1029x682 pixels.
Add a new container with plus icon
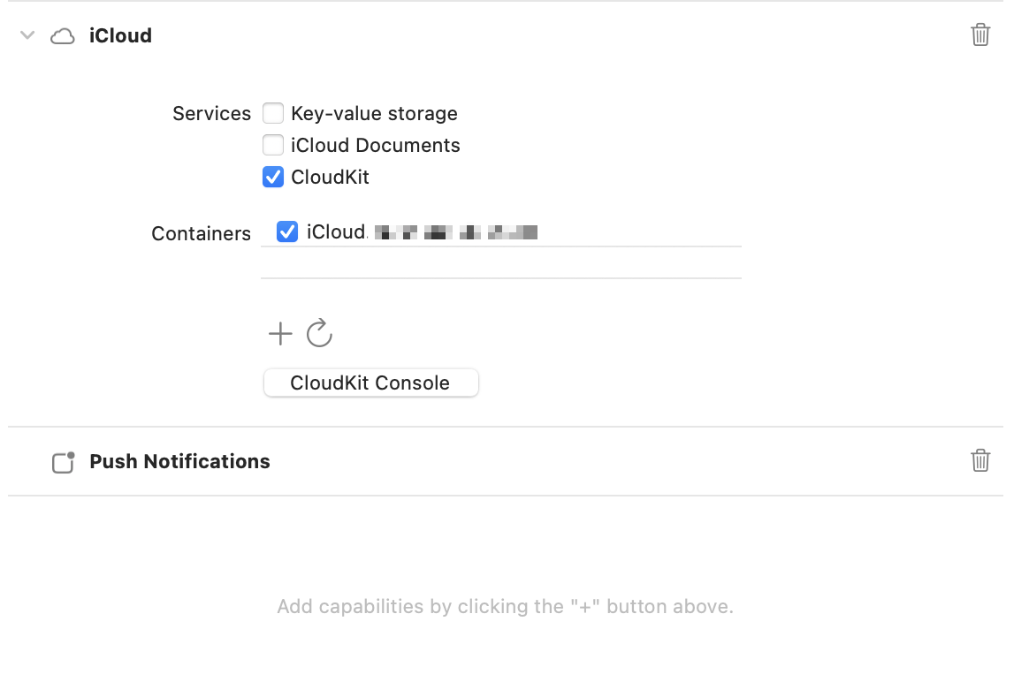(x=280, y=333)
